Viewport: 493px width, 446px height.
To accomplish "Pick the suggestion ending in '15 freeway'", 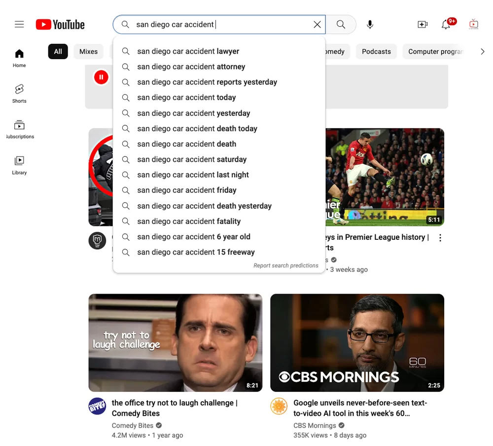I will tap(219, 252).
